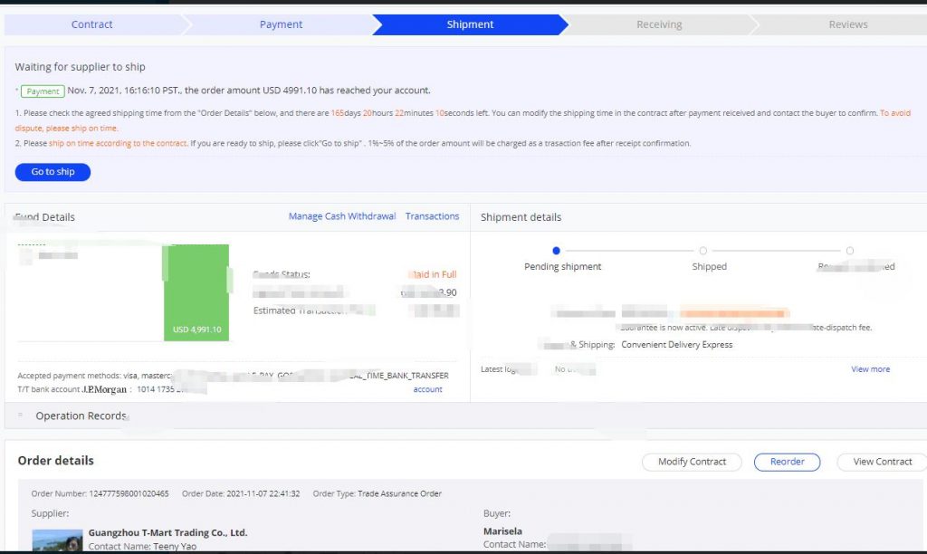Open the Payment step tab
The image size is (927, 554).
281,24
